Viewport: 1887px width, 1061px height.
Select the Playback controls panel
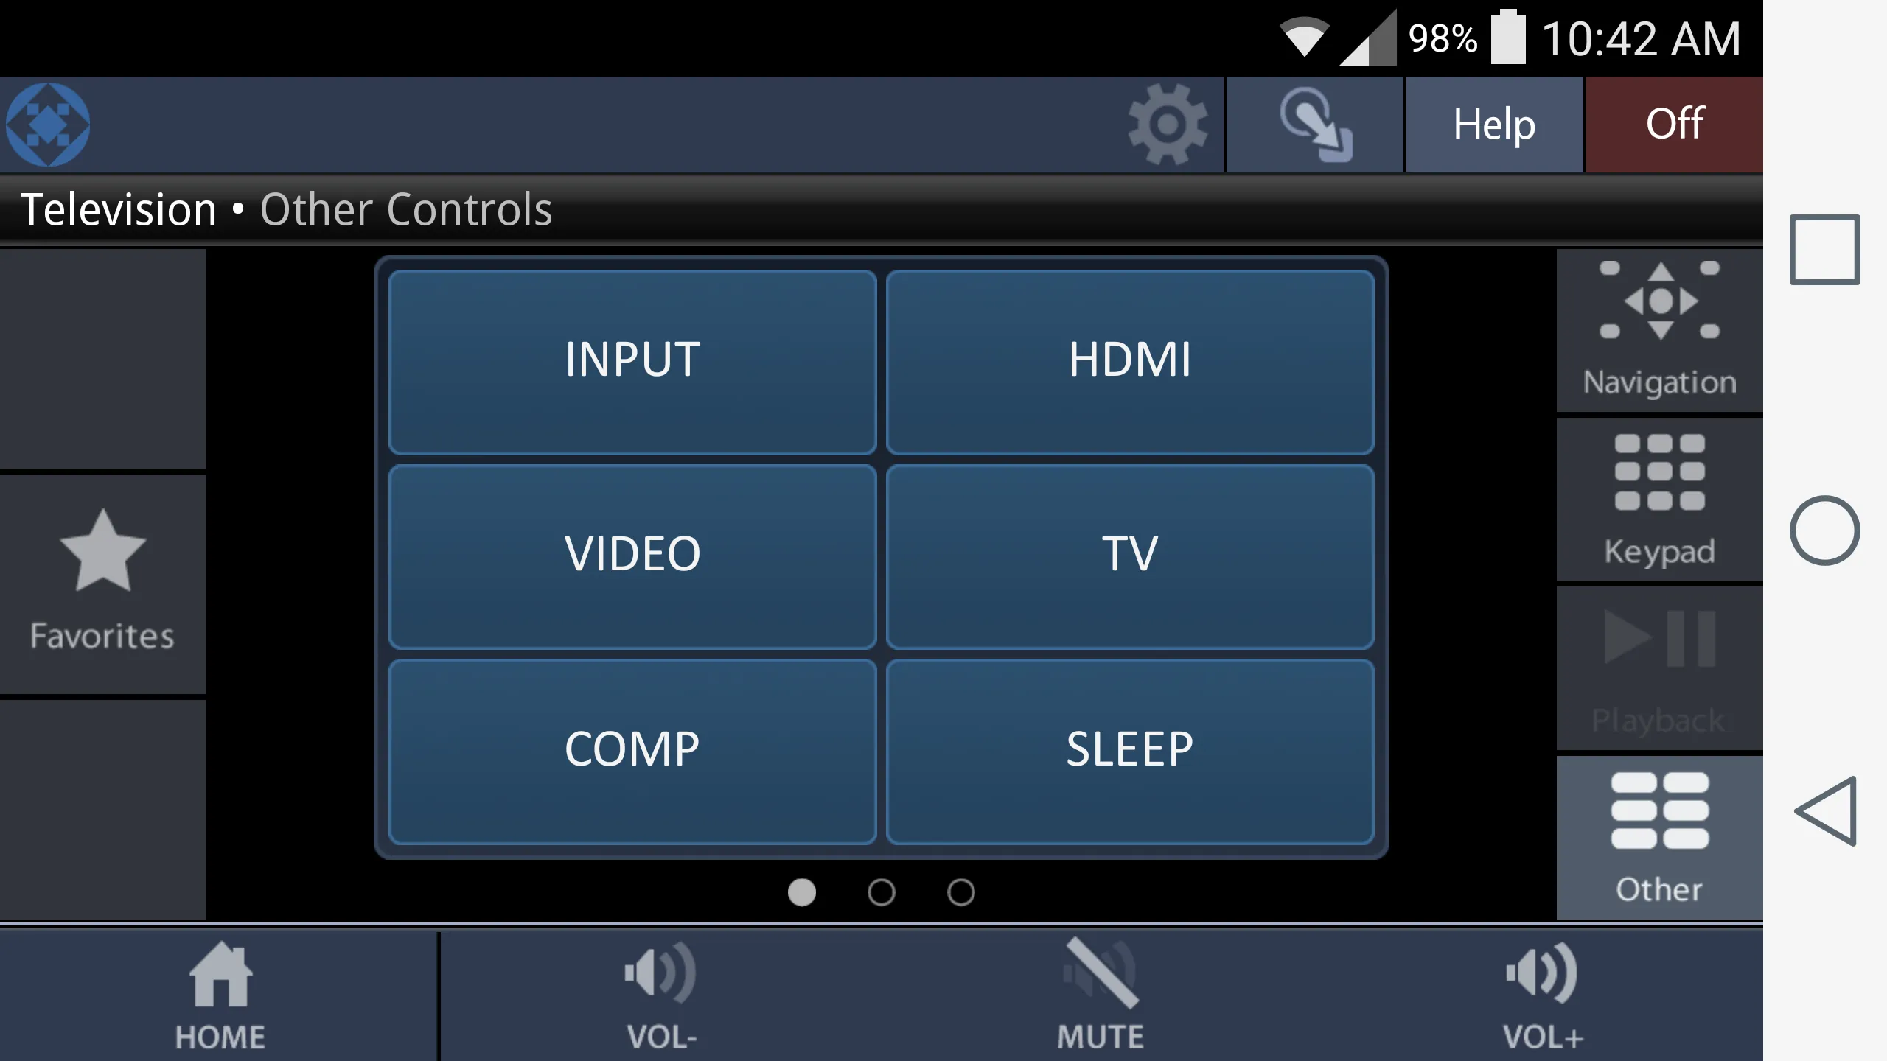pos(1659,667)
